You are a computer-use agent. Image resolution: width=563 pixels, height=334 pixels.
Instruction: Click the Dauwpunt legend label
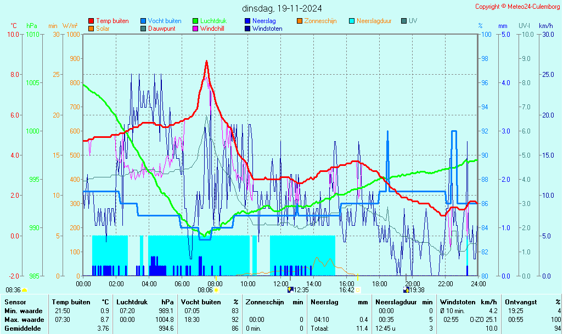click(x=161, y=29)
